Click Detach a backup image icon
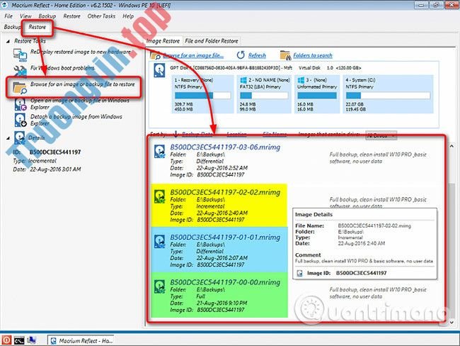Screen dimensions: 460x346 (21, 121)
